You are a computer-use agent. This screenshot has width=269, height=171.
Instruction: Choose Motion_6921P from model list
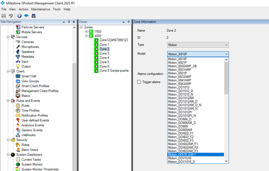pyautogui.click(x=195, y=63)
